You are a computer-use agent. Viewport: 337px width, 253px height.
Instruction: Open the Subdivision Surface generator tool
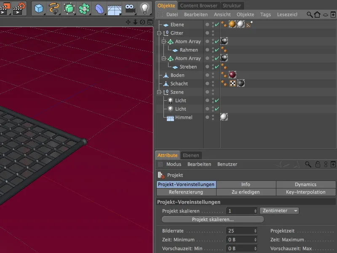click(69, 8)
